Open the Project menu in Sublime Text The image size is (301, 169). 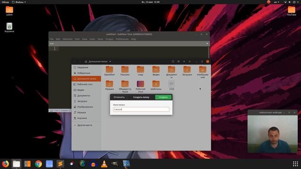110,39
